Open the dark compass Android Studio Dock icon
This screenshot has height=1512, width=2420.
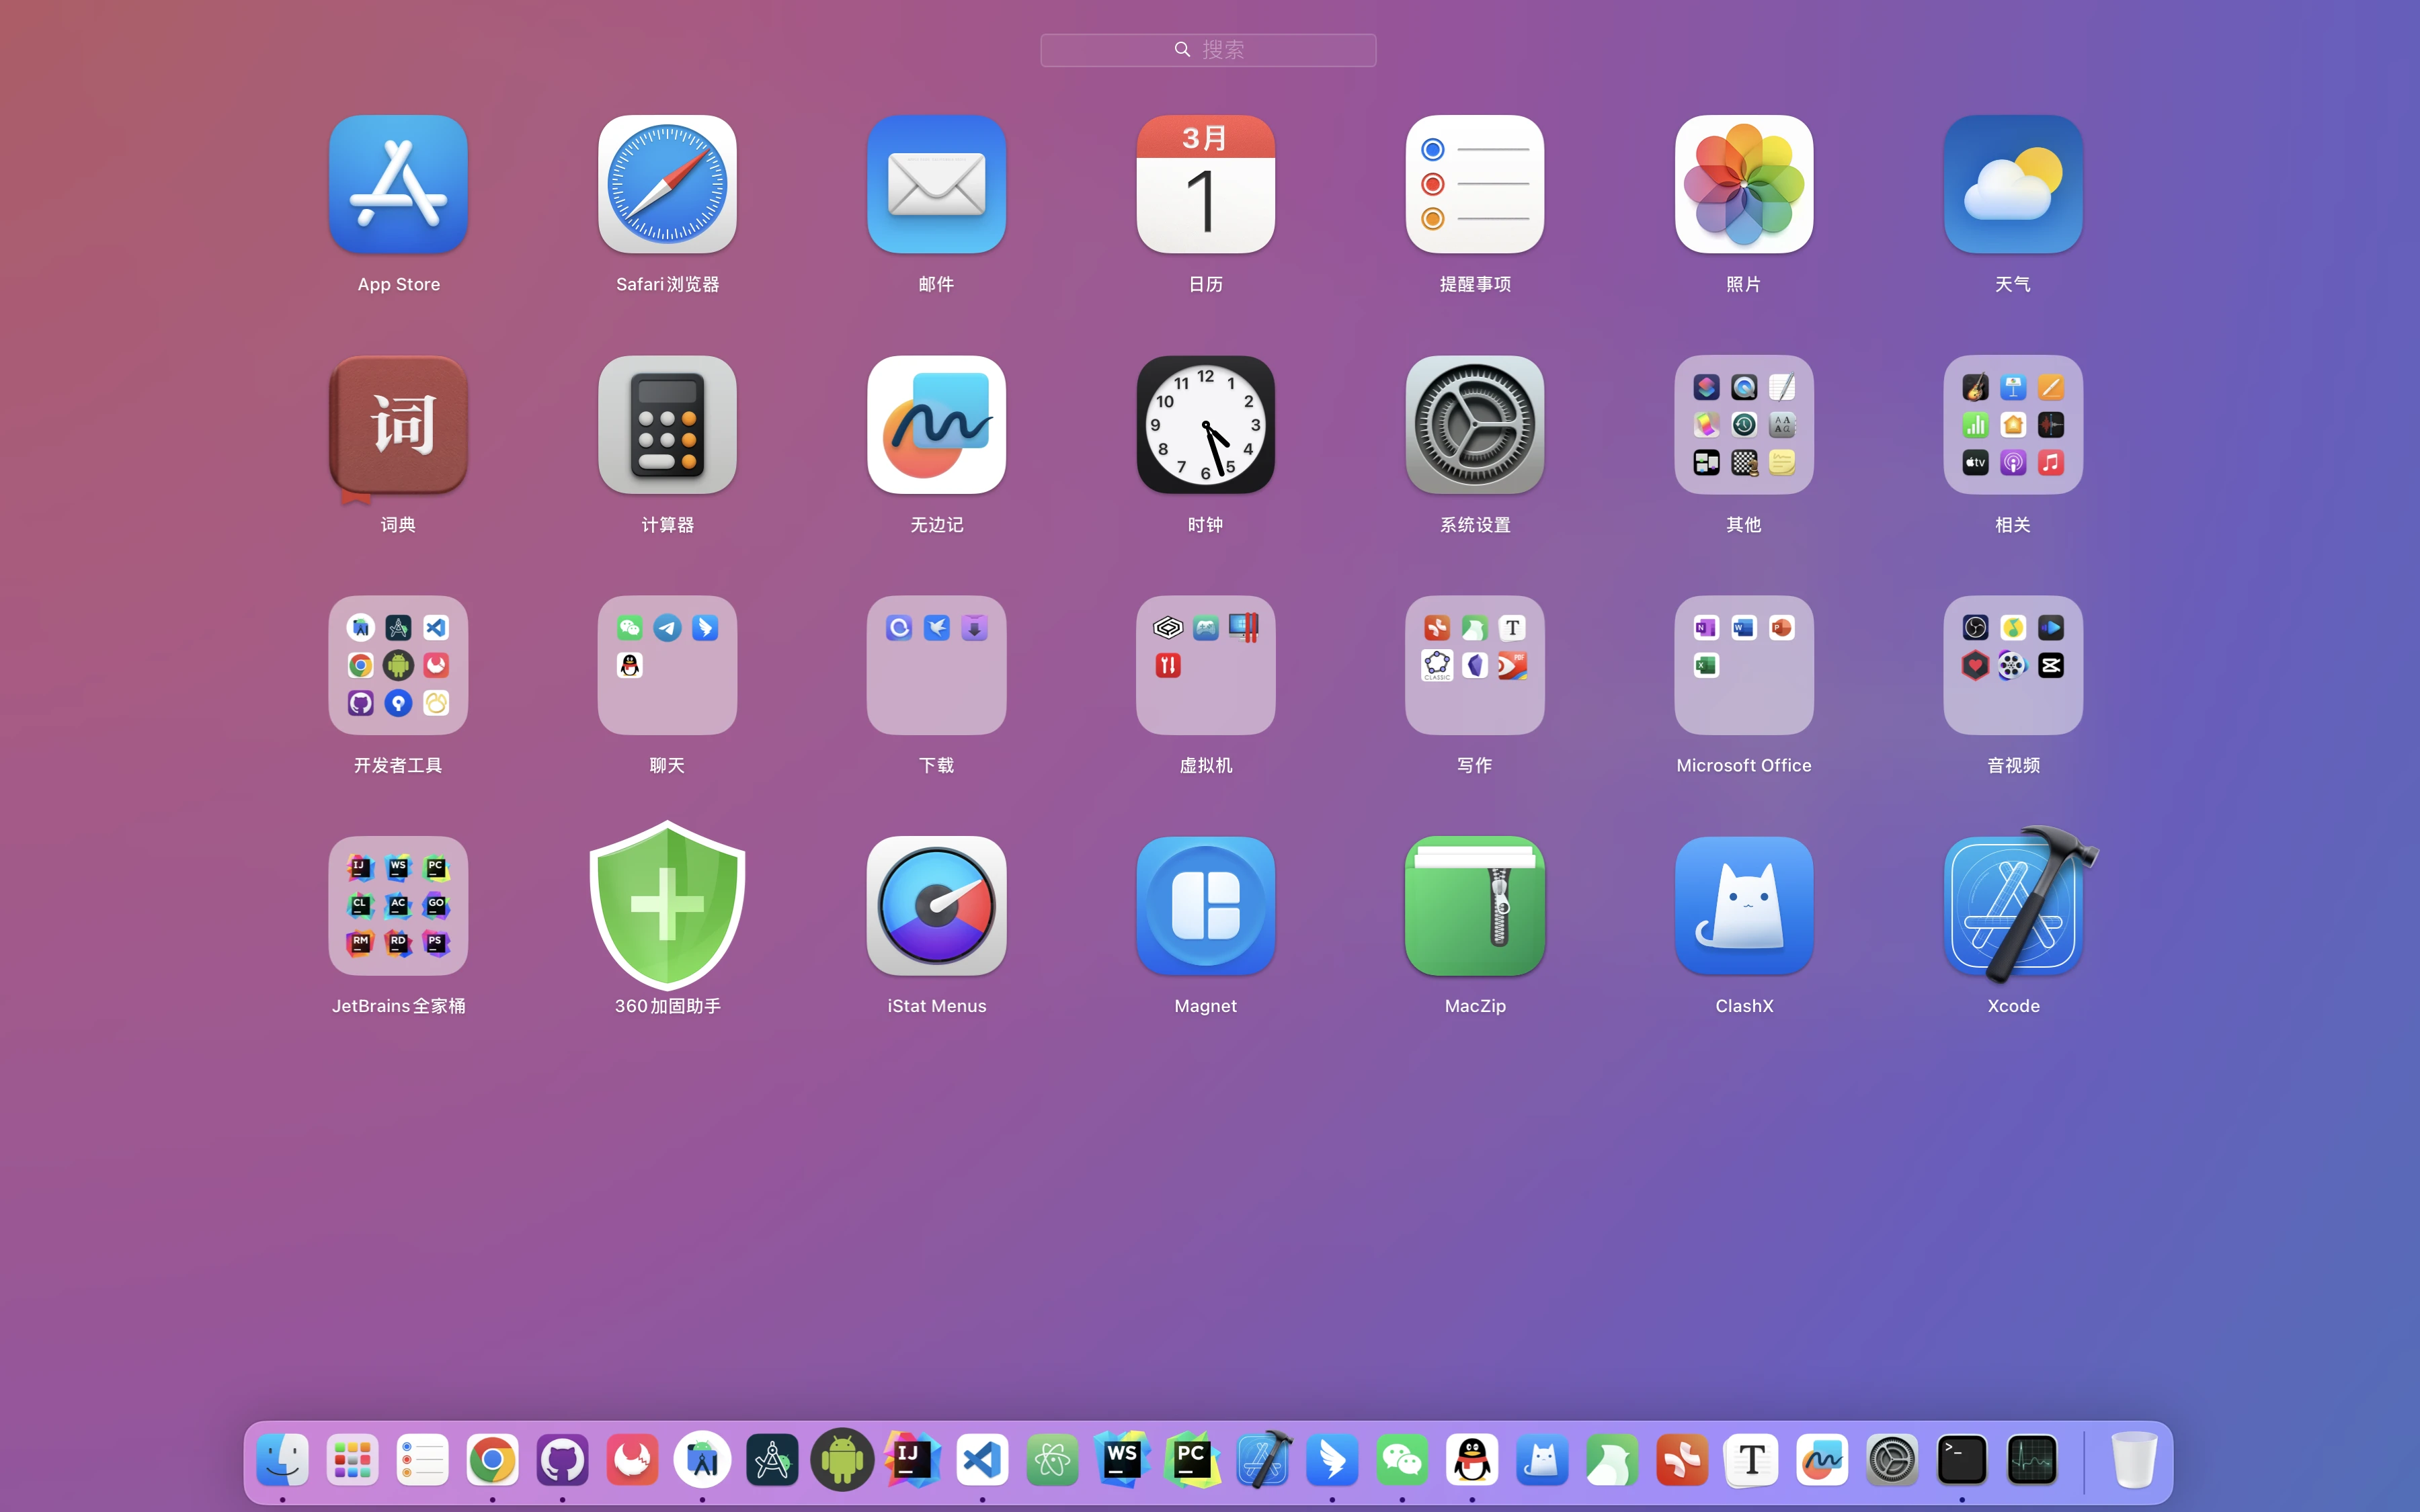772,1460
